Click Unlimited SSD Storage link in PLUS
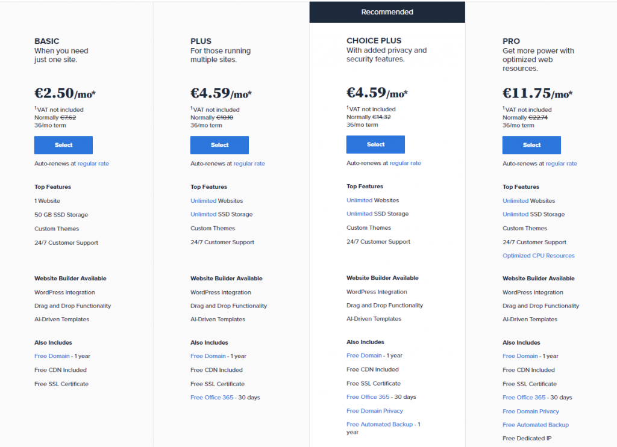The height and width of the screenshot is (447, 617). [x=203, y=214]
